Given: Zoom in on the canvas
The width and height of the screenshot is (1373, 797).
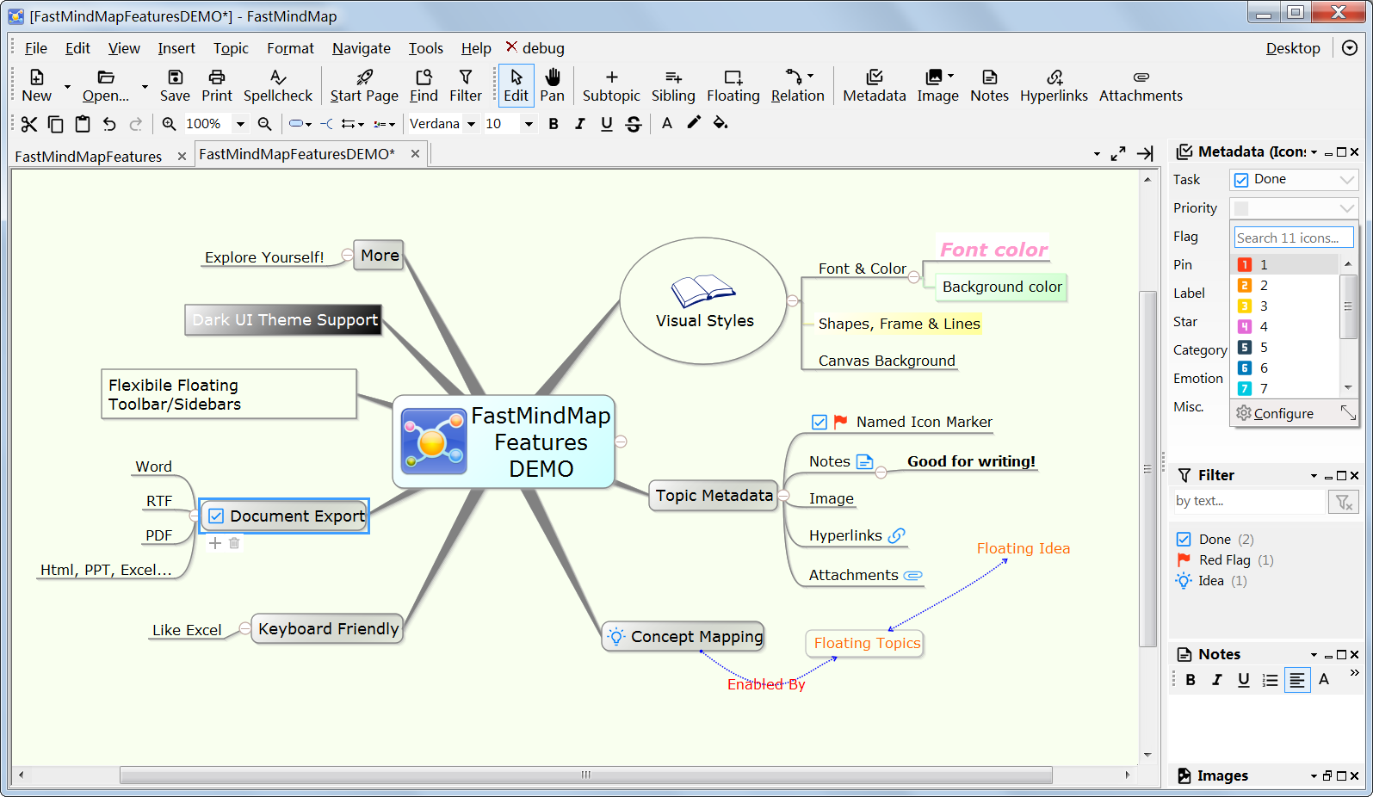Looking at the screenshot, I should pos(169,124).
